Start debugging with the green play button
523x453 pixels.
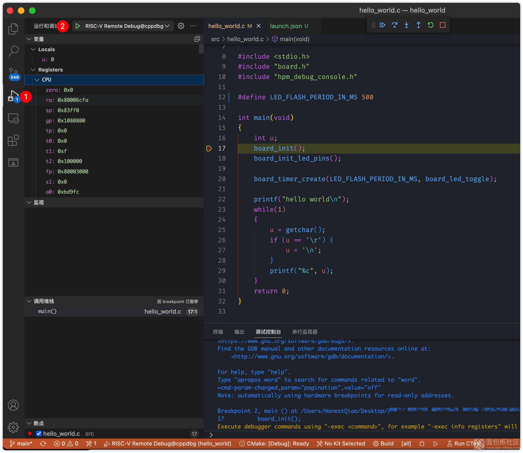[78, 26]
